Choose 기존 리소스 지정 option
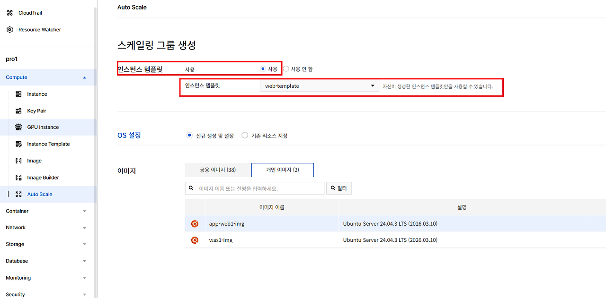This screenshot has width=606, height=298. click(x=245, y=136)
